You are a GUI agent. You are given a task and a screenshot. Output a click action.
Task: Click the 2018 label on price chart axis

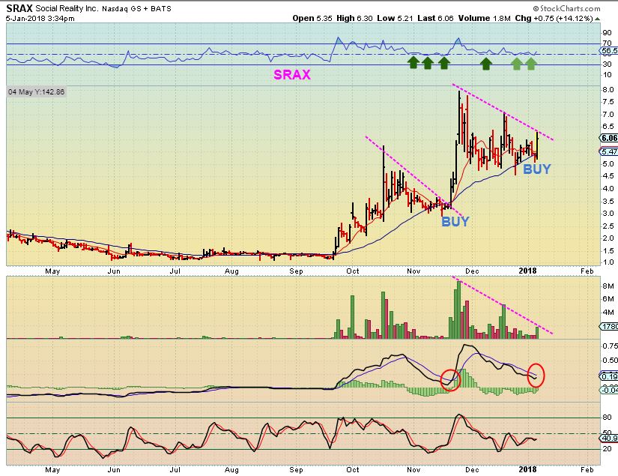(x=528, y=271)
